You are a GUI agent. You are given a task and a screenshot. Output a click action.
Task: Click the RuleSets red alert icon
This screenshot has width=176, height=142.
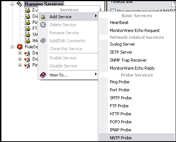point(20,47)
